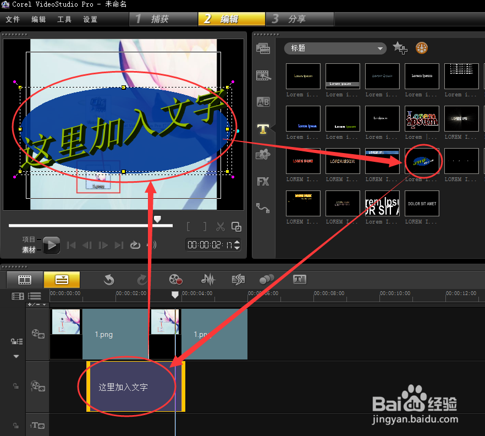Screen dimensions: 485x436
Task: Open Track Manager icon left of ruler
Action: 18,296
